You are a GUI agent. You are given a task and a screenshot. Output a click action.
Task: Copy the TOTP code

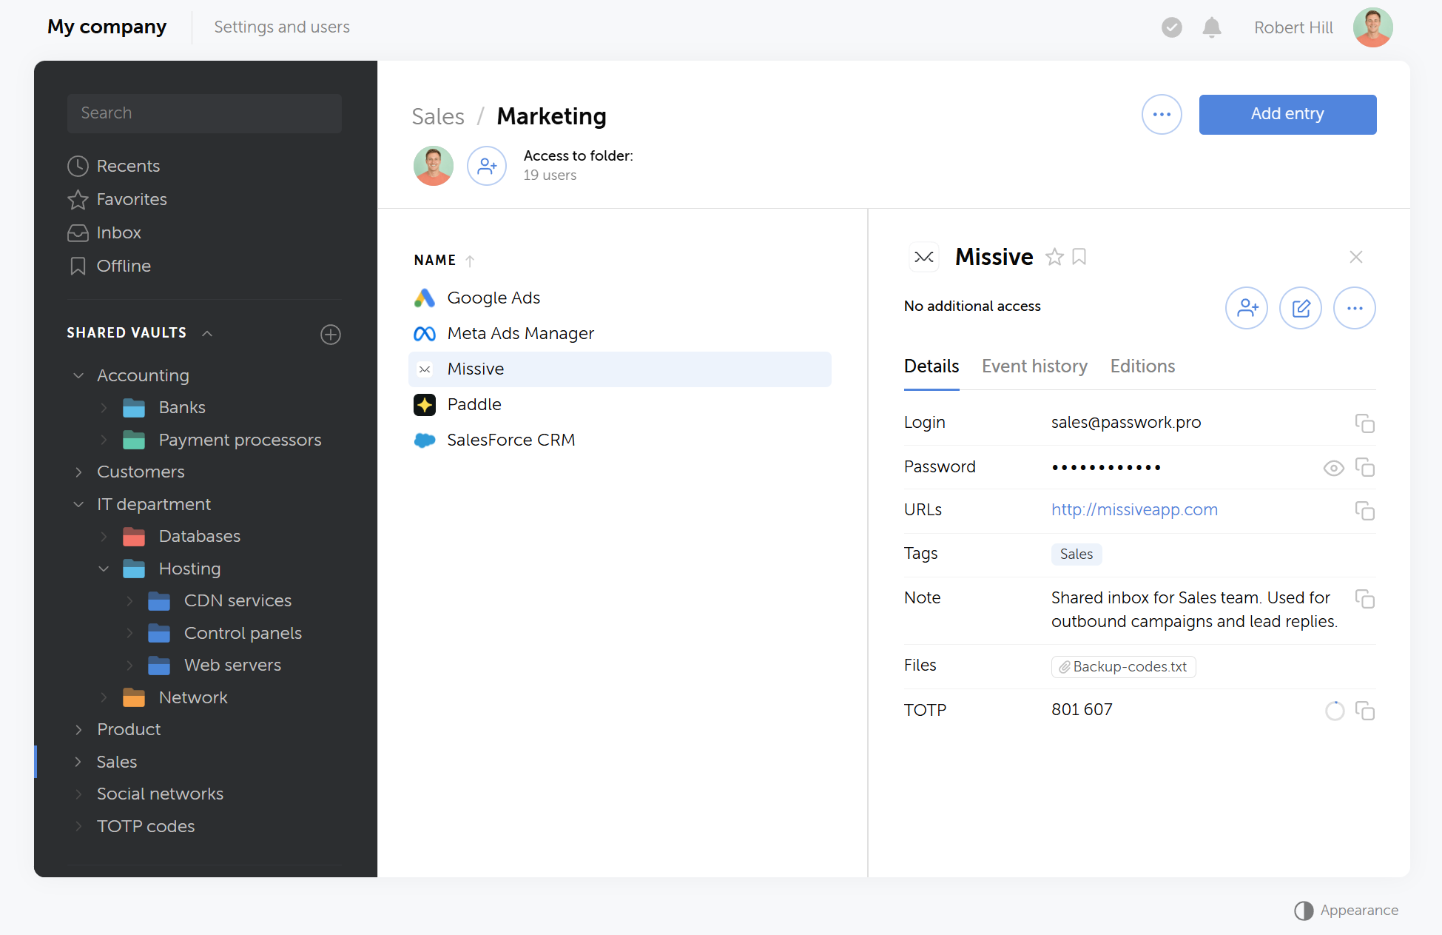(1365, 711)
